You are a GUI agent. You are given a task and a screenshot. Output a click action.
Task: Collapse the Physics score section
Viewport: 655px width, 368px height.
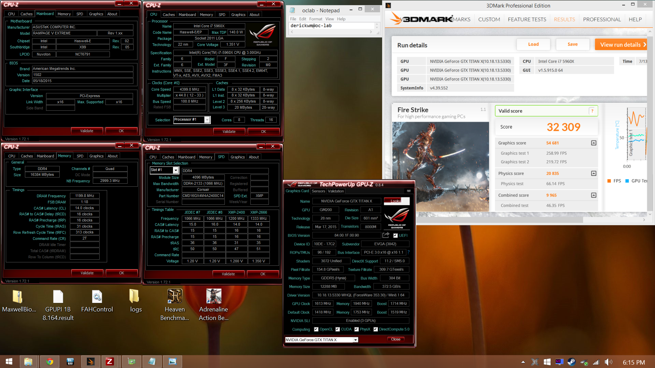point(594,173)
